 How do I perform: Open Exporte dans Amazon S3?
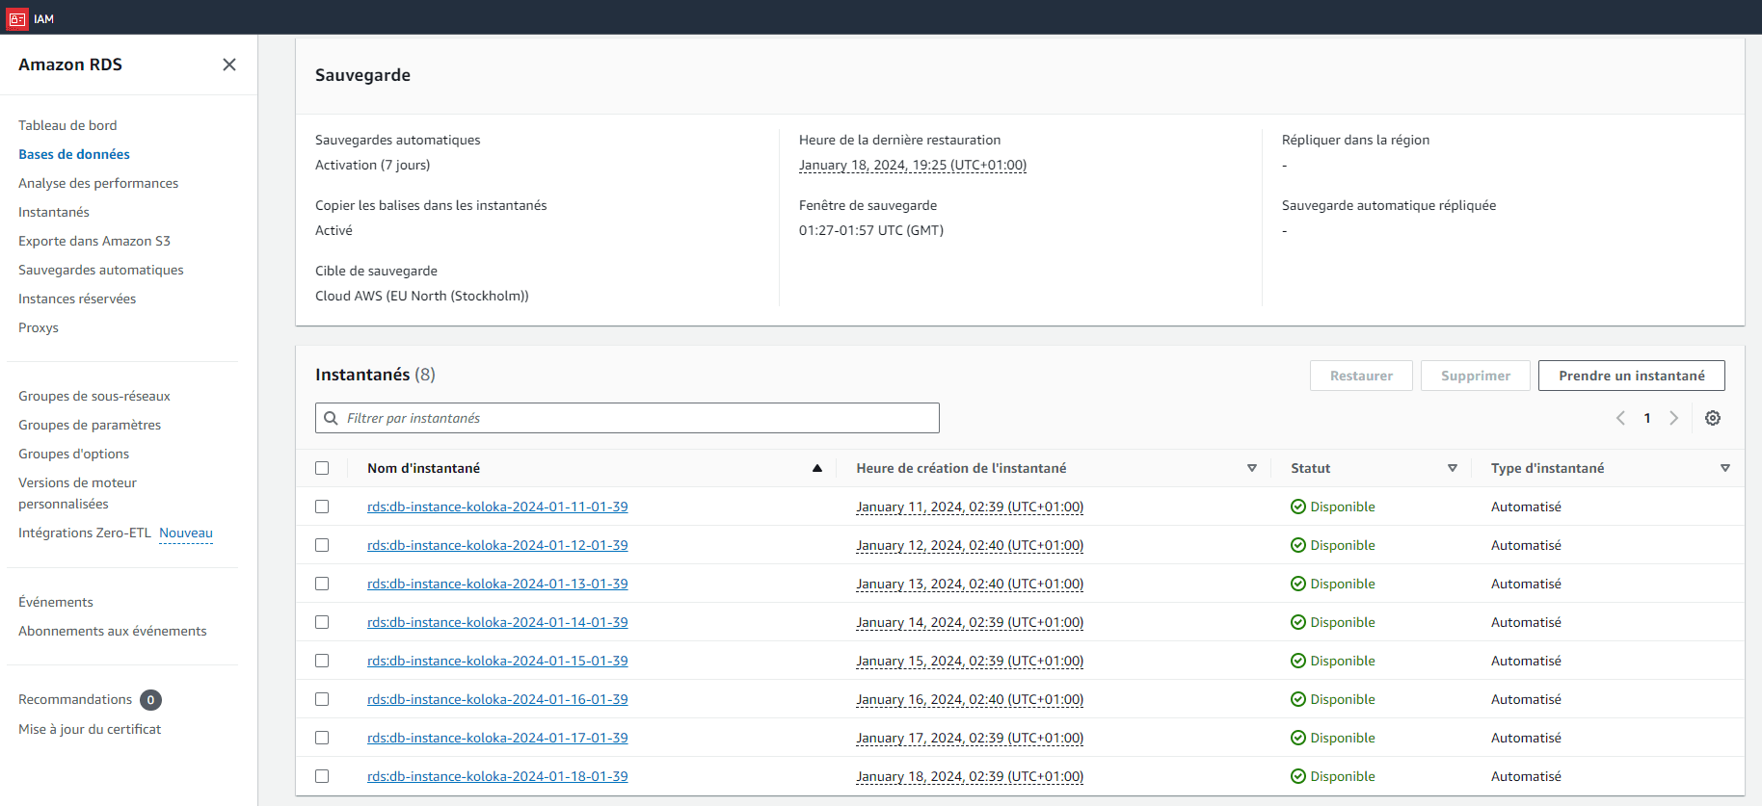[x=94, y=241]
